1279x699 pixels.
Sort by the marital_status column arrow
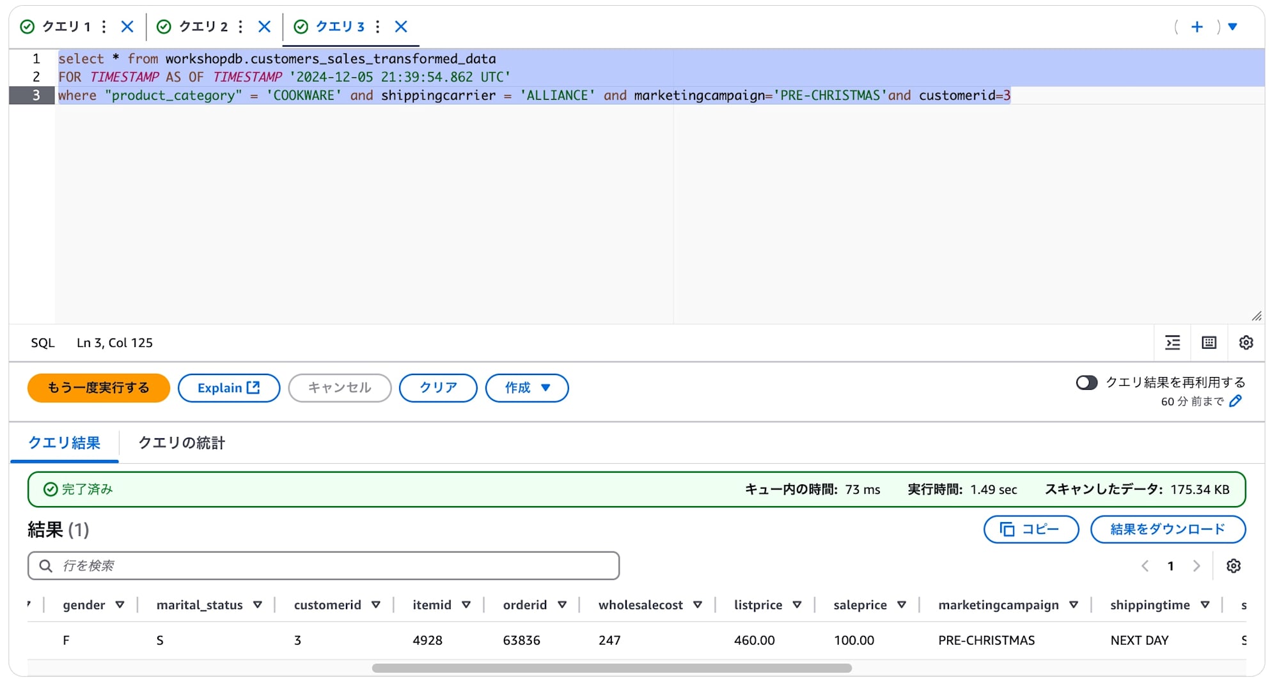coord(258,605)
